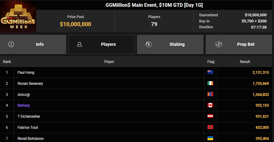Image resolution: width=274 pixels, height=142 pixels.
Task: Click the Player column header
Action: click(109, 62)
